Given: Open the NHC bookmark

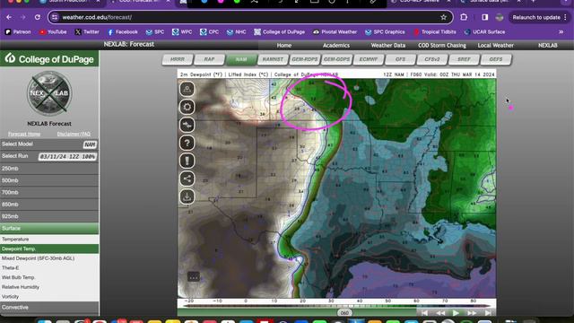Looking at the screenshot, I should pyautogui.click(x=236, y=32).
